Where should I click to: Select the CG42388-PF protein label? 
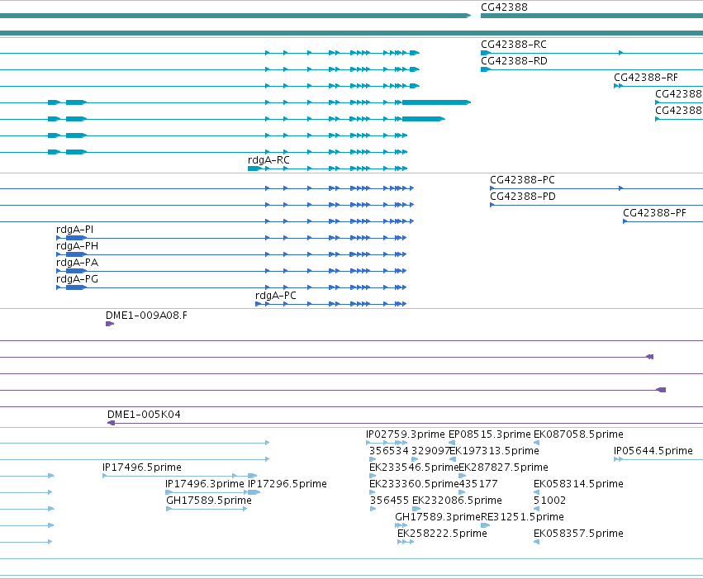pyautogui.click(x=654, y=213)
